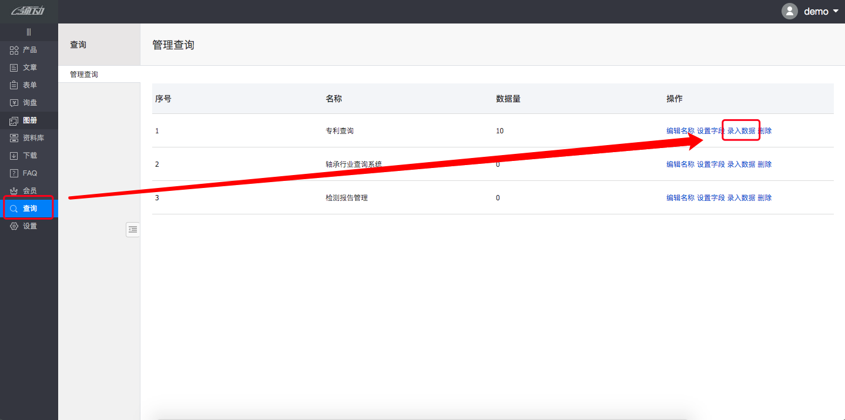Screen dimensions: 845x420
Task: Click the site logo in the top corner
Action: click(26, 11)
